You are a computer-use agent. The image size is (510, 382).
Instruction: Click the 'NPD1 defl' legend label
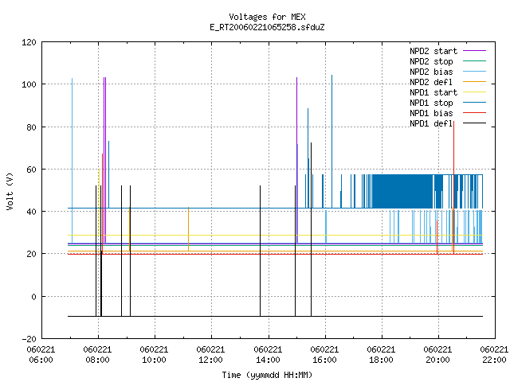click(x=431, y=124)
